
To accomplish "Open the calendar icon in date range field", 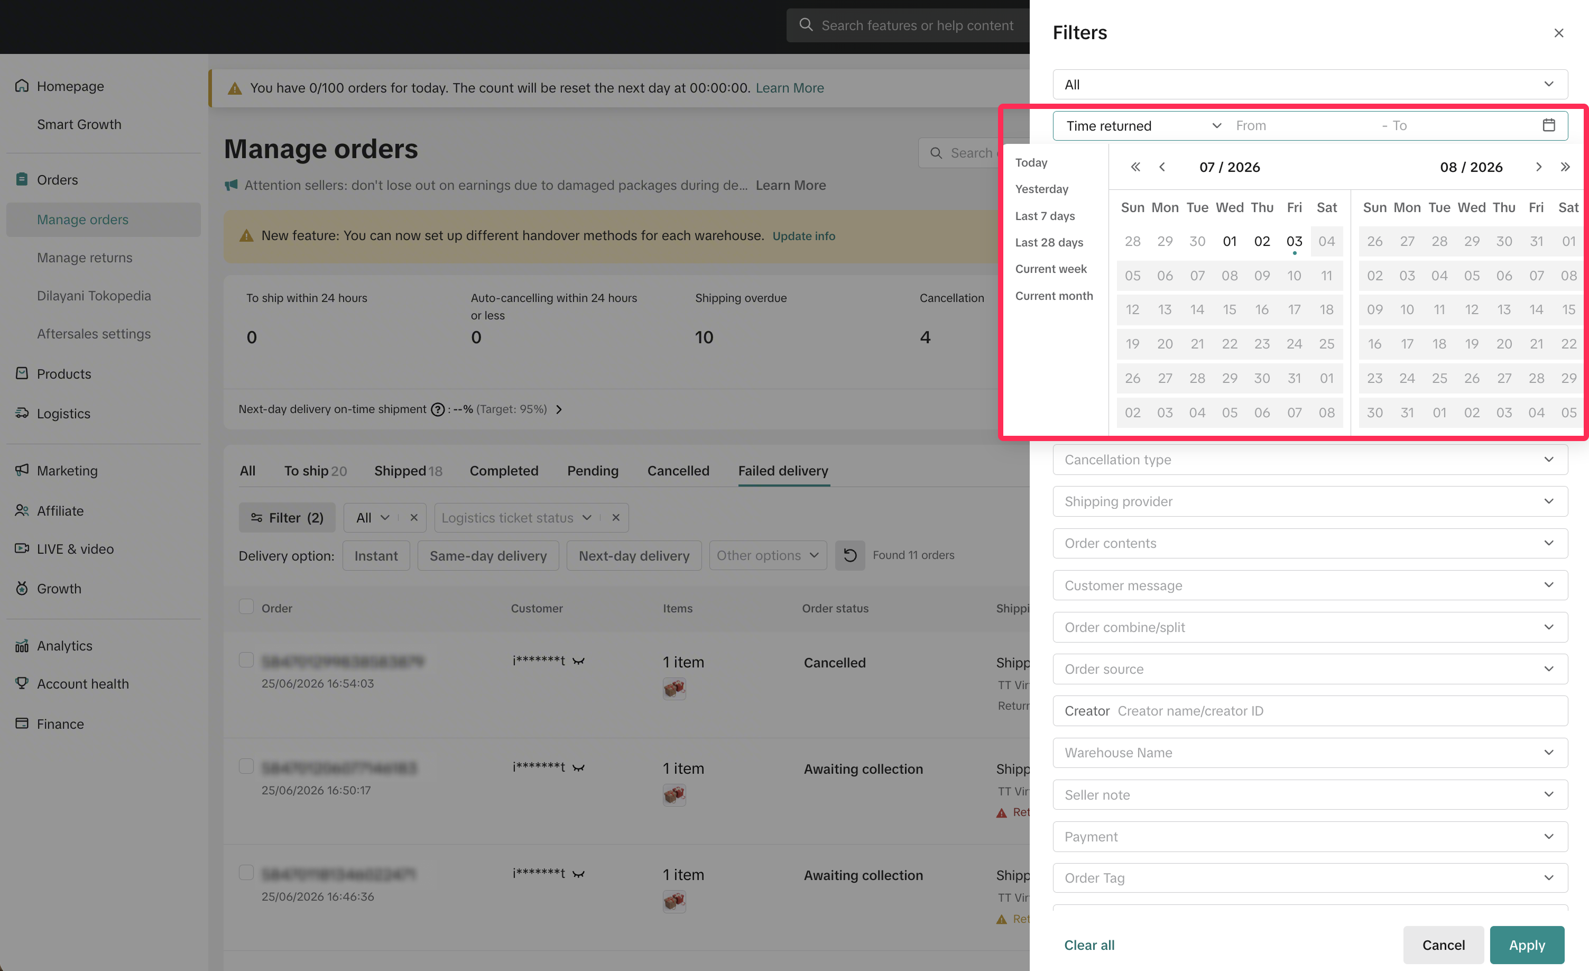I will click(1548, 125).
